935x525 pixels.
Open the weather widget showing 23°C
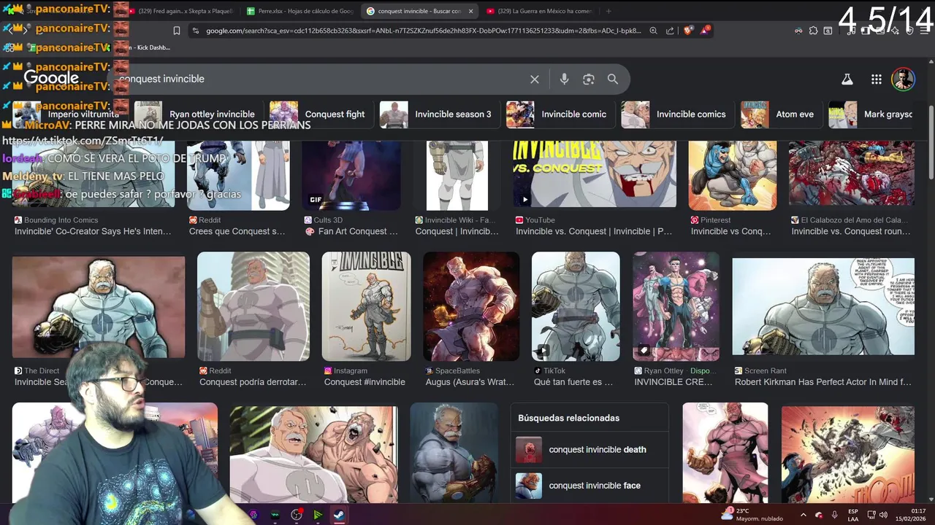[752, 515]
